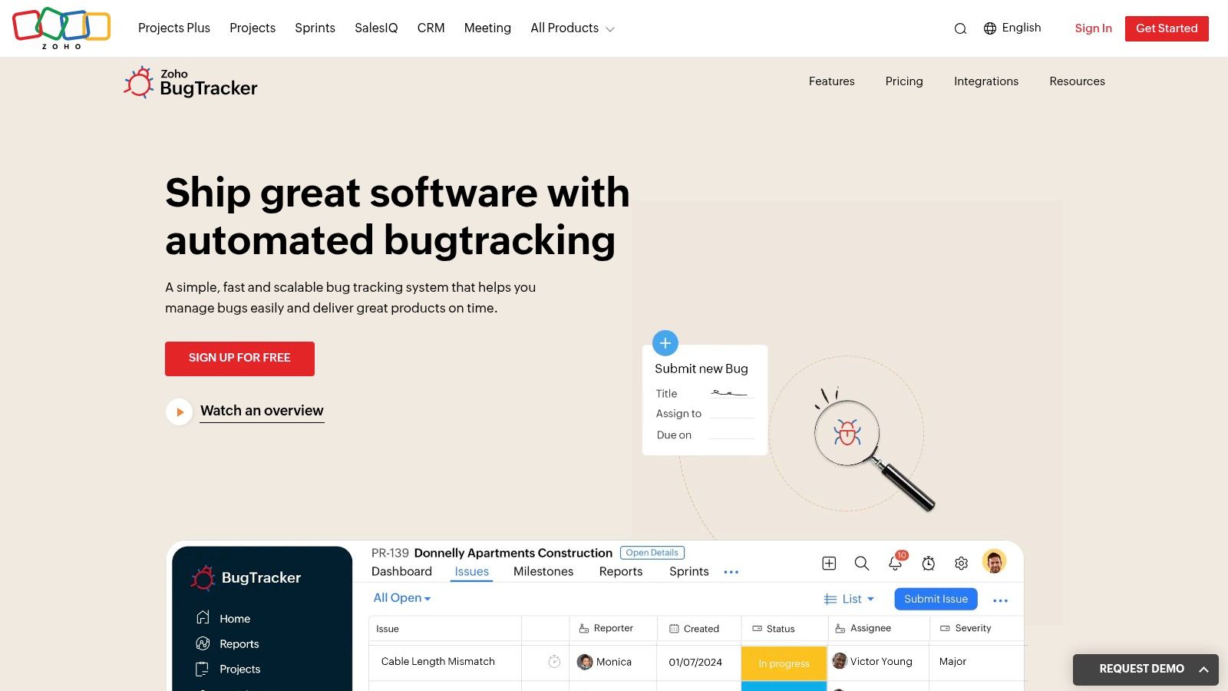Click the Major severity cell
Viewport: 1228px width, 691px height.
(952, 661)
